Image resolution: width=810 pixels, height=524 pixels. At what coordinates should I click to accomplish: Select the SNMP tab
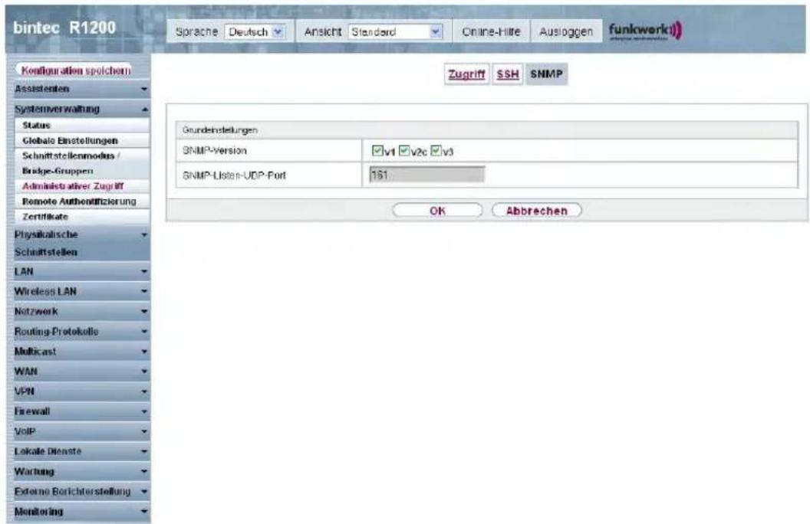[546, 74]
